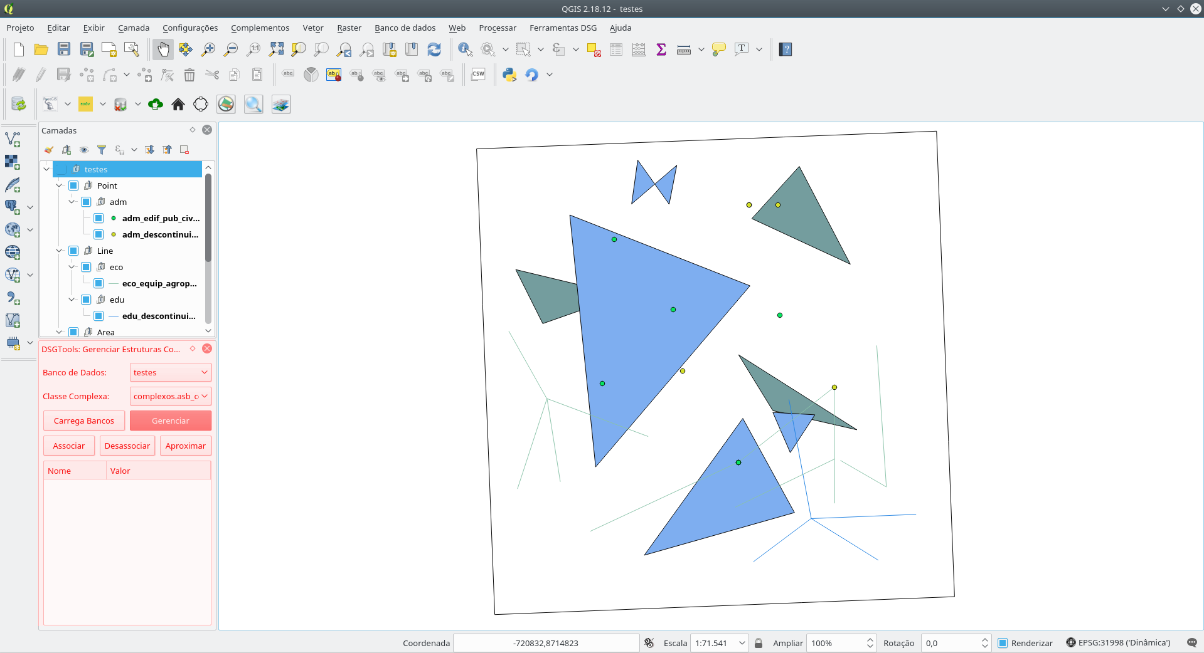The image size is (1204, 653).
Task: Click the filter legend funnel icon
Action: [102, 150]
